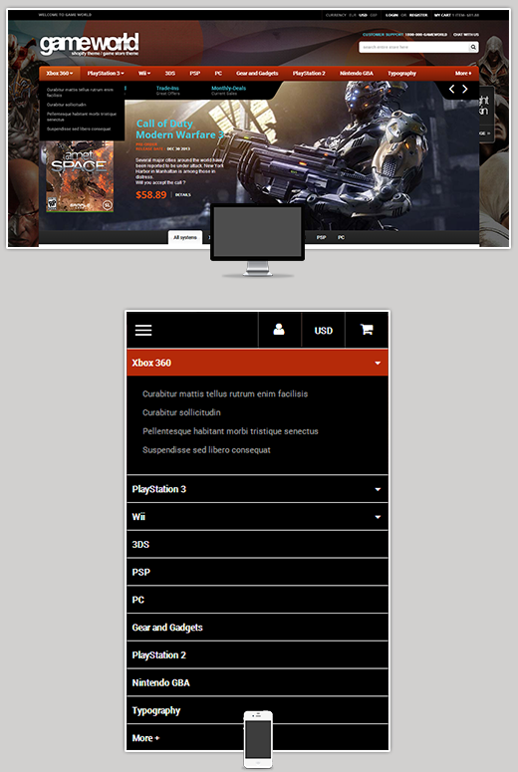Select PC in the desktop nav bar

click(218, 74)
